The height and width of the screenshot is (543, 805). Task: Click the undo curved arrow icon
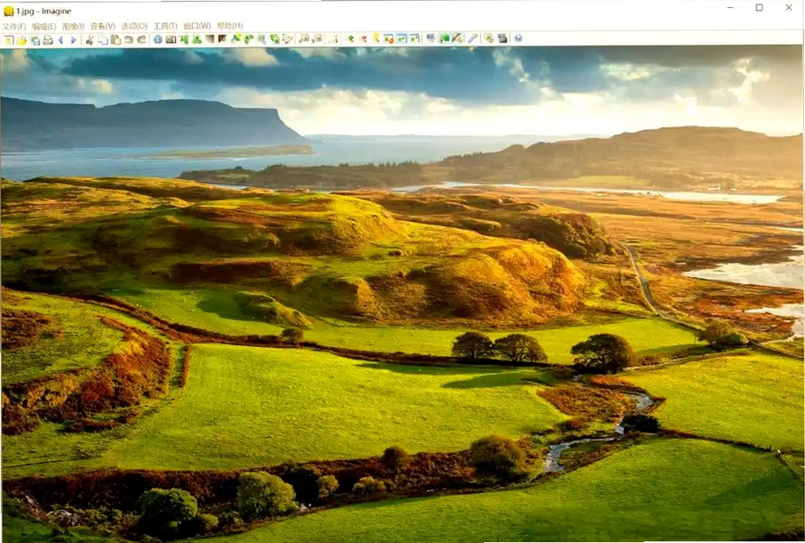[x=128, y=40]
